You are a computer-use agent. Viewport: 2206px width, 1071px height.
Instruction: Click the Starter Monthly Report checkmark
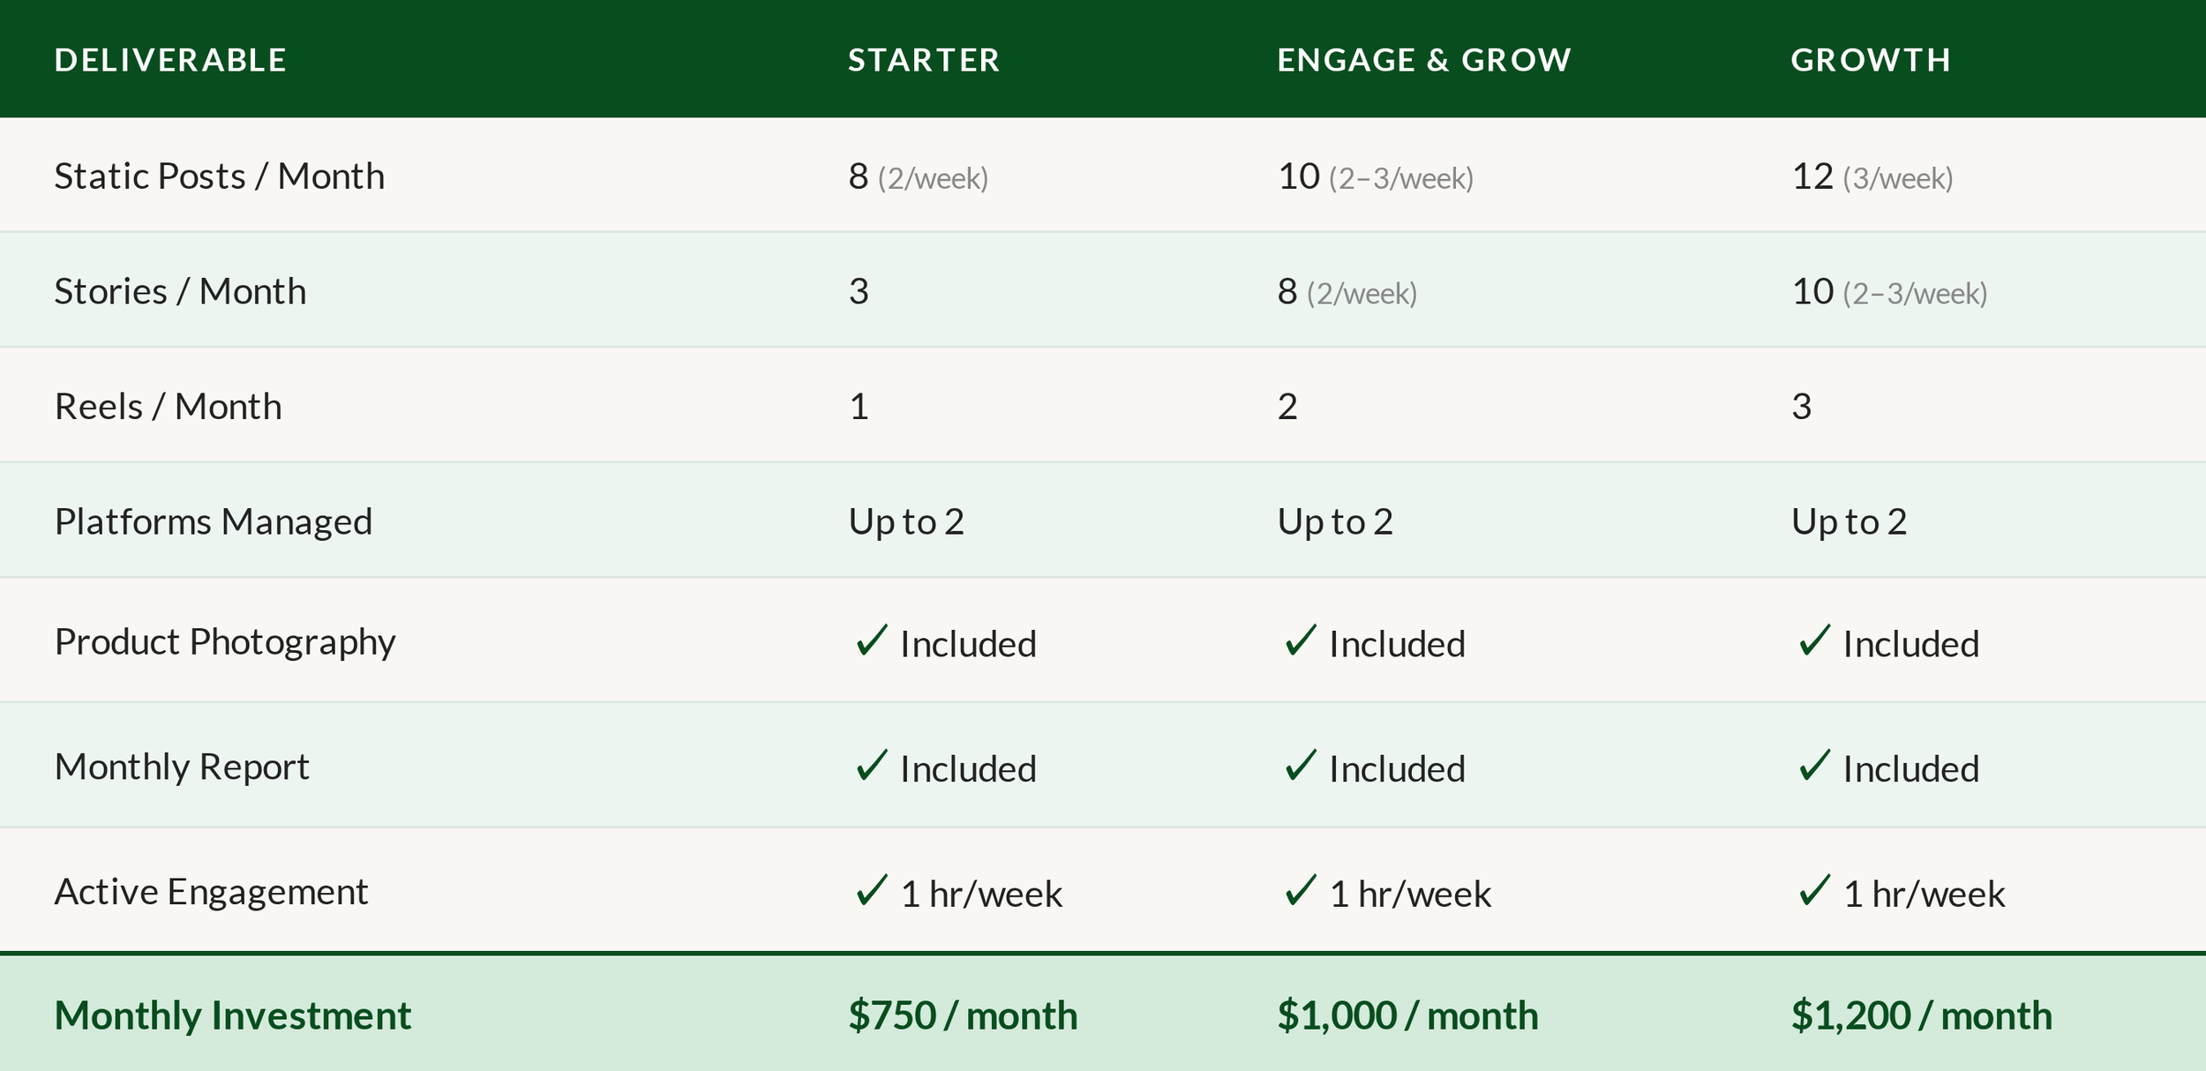[x=871, y=766]
